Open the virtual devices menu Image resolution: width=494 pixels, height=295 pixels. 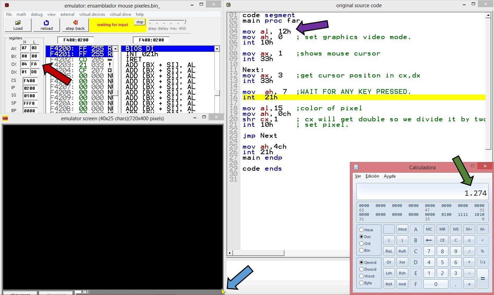point(92,14)
